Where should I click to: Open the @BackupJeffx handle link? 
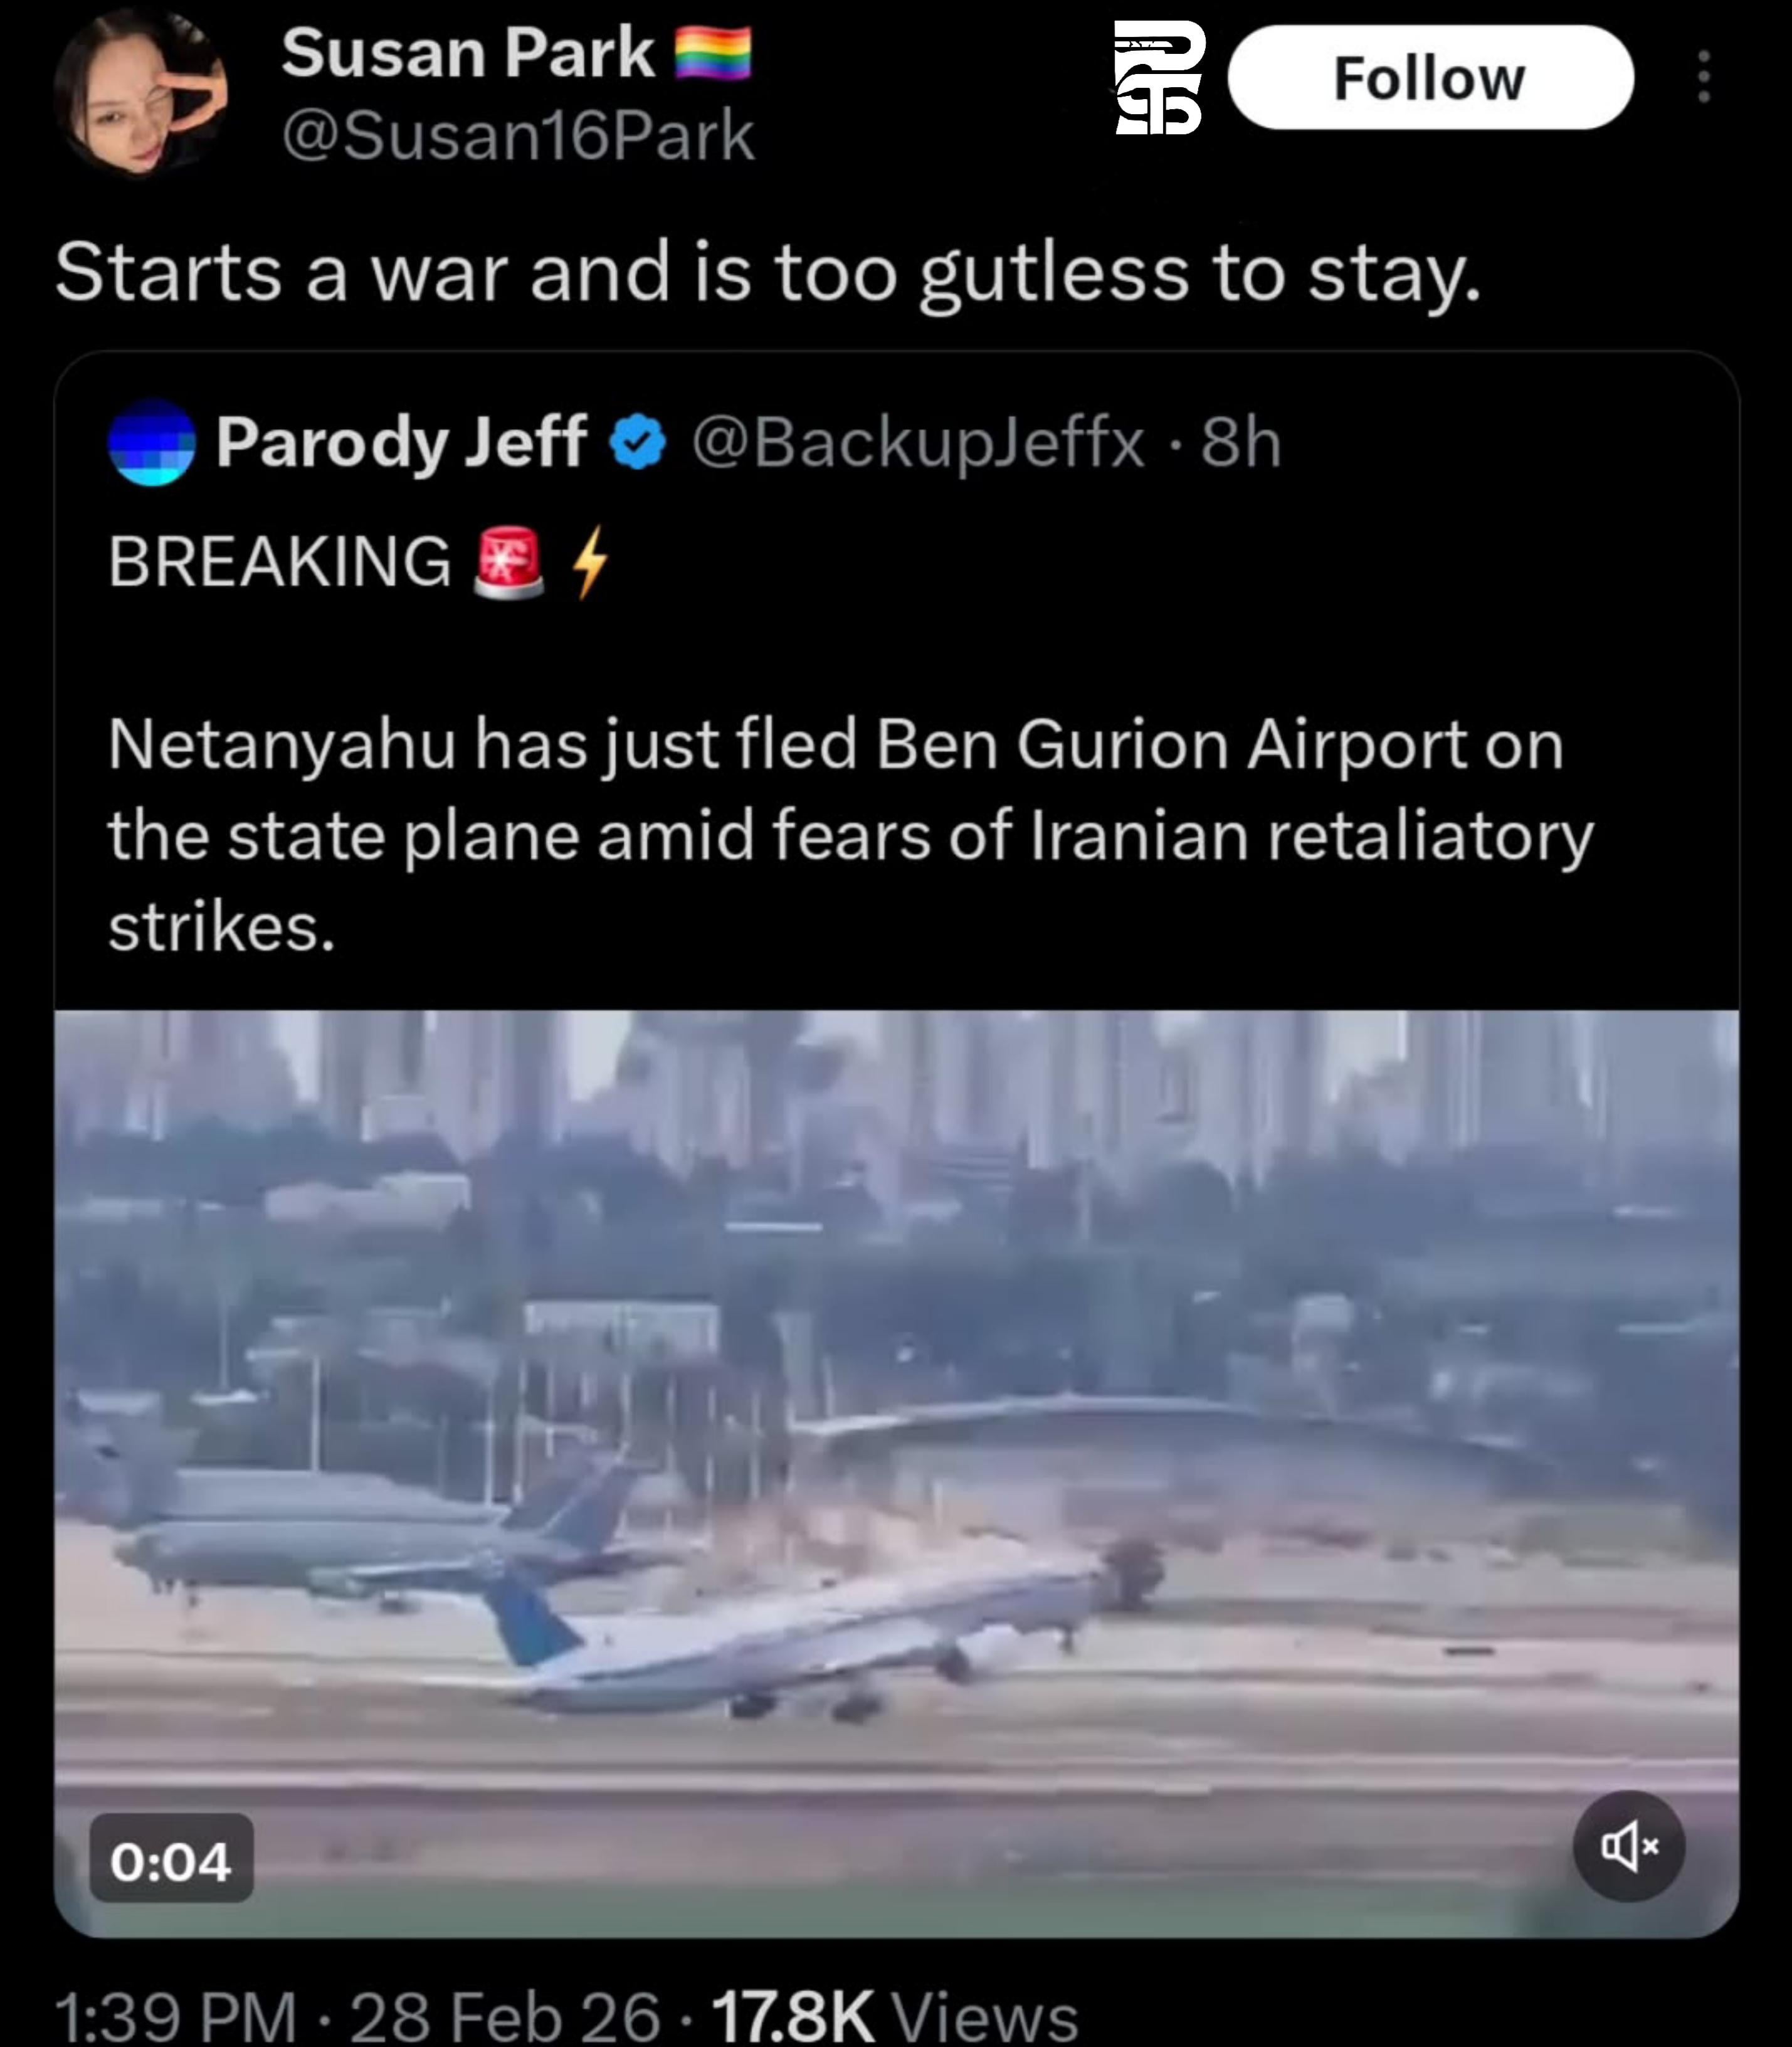[x=917, y=442]
